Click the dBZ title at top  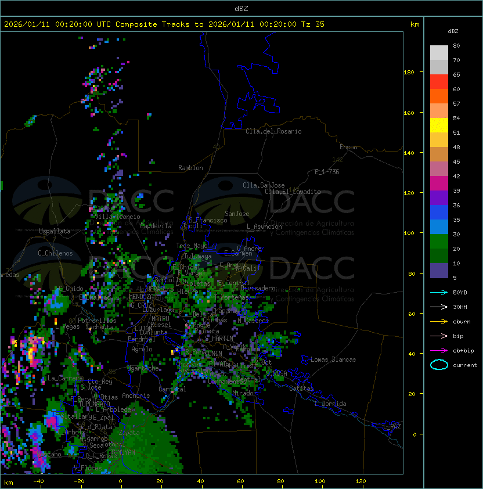241,8
